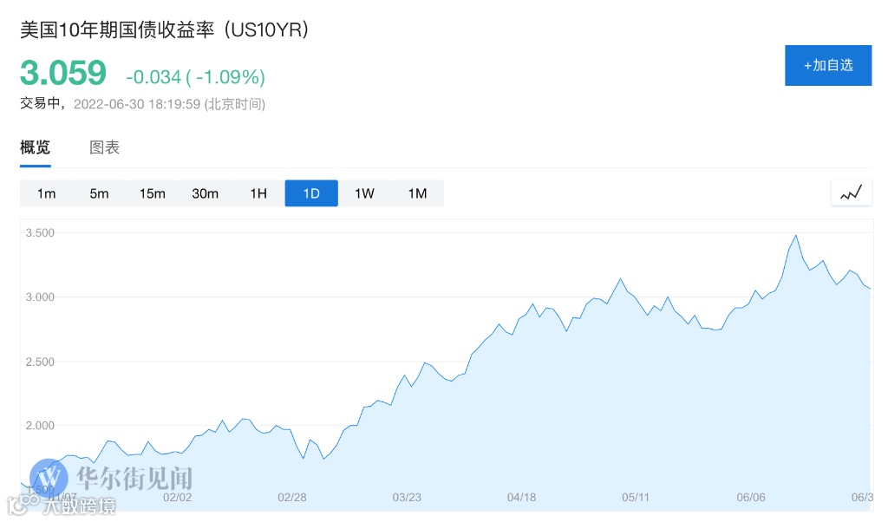This screenshot has width=888, height=522.
Task: Switch to the 1W weekly interval
Action: coord(364,193)
